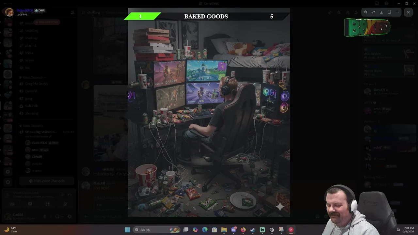
Task: Click the taskbar Search box
Action: coord(157,230)
